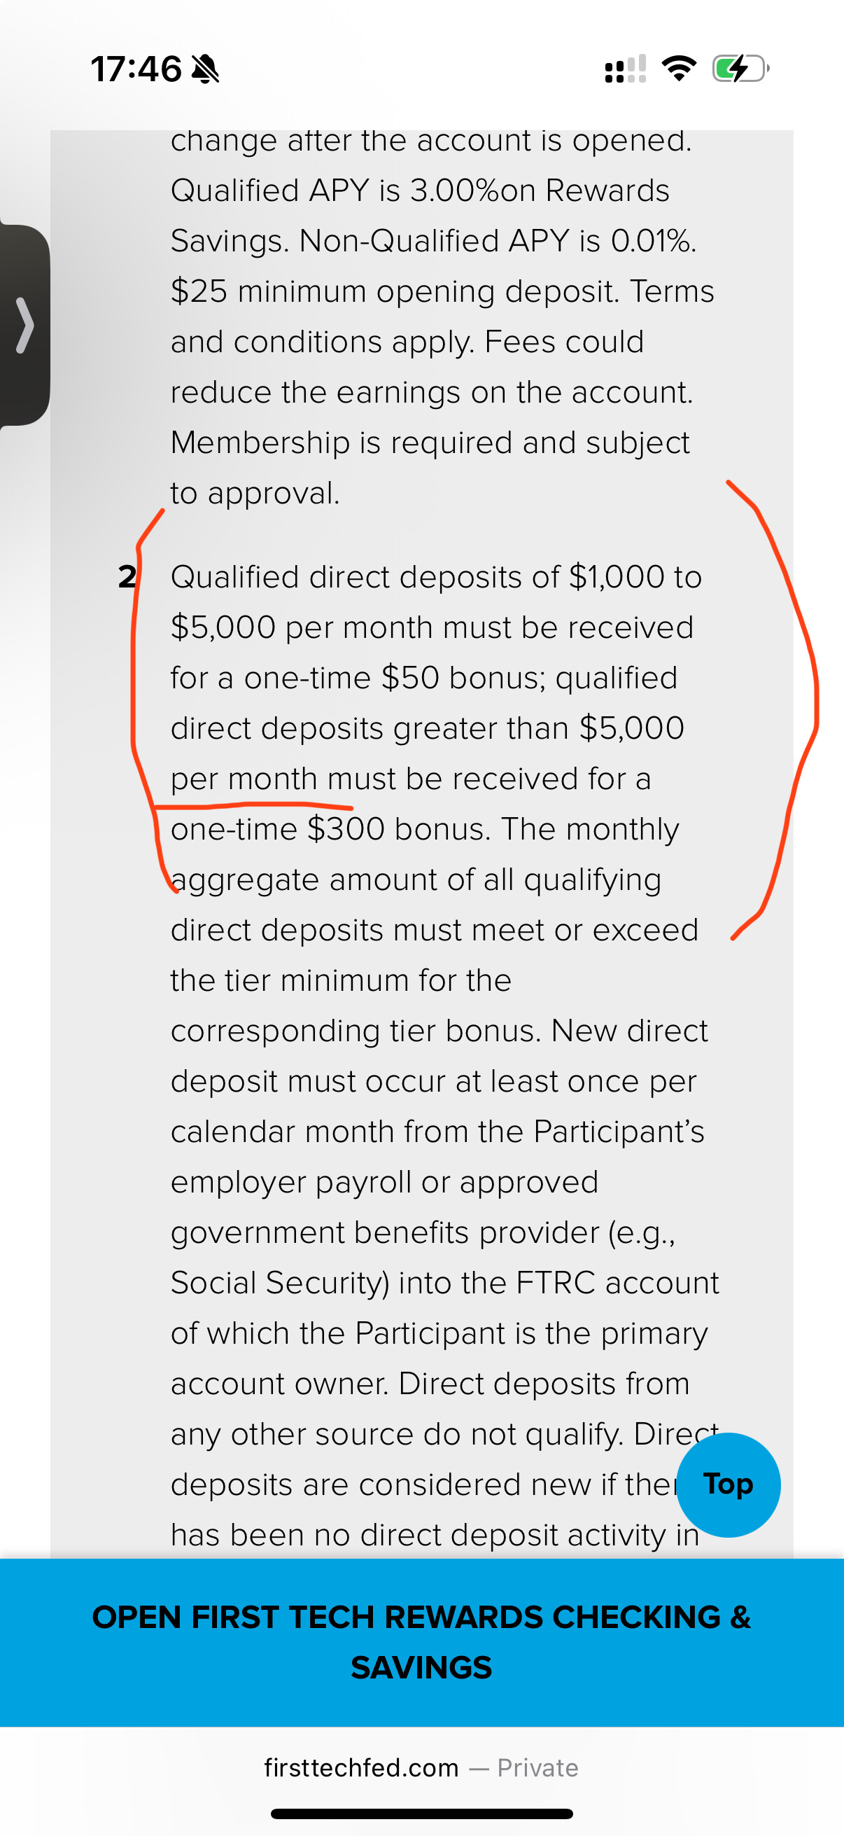This screenshot has width=844, height=1836.
Task: Open First Tech Rewards Checking & Savings
Action: click(x=421, y=1642)
